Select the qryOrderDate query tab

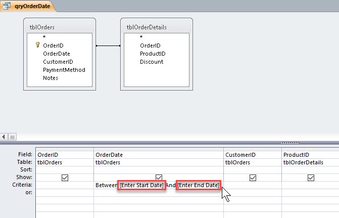click(x=28, y=6)
